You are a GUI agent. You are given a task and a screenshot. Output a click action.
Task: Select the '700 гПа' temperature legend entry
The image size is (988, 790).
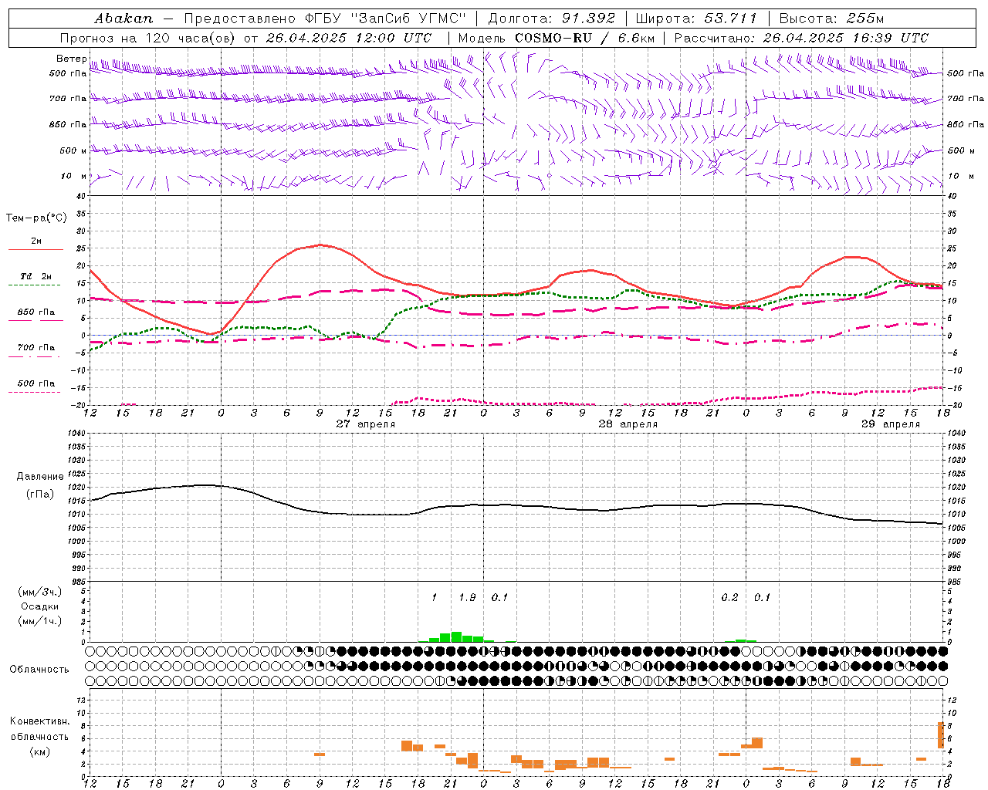point(36,347)
